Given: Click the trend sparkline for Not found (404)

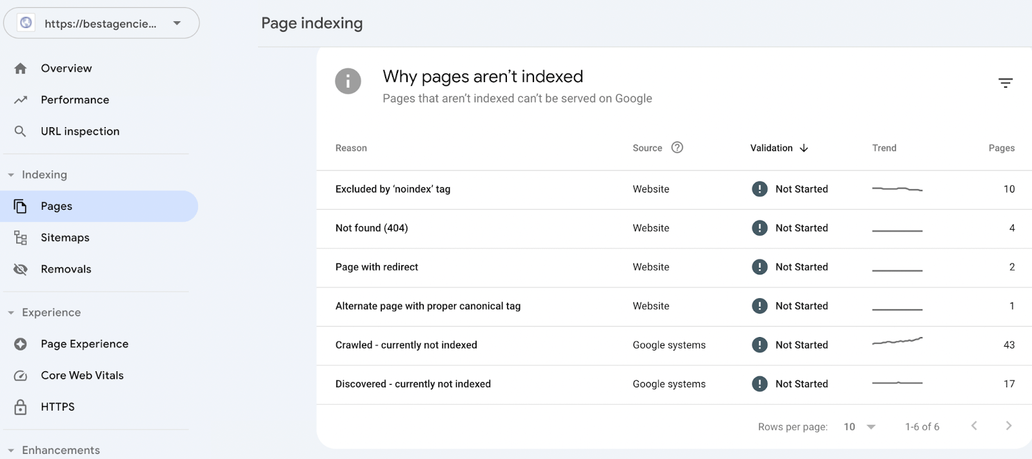Looking at the screenshot, I should tap(897, 229).
